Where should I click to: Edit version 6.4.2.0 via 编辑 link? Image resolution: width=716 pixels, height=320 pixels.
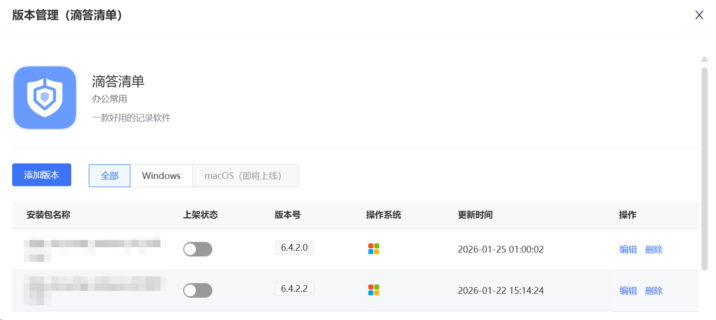coord(628,250)
